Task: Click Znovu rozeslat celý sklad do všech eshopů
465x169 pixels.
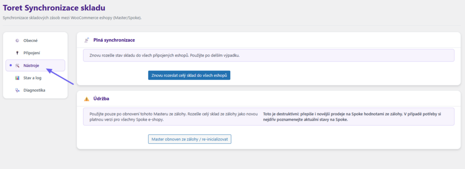Action: point(189,75)
